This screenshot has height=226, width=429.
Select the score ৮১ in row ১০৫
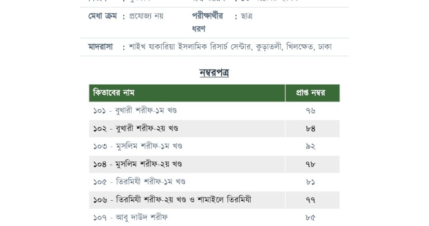[x=311, y=182]
